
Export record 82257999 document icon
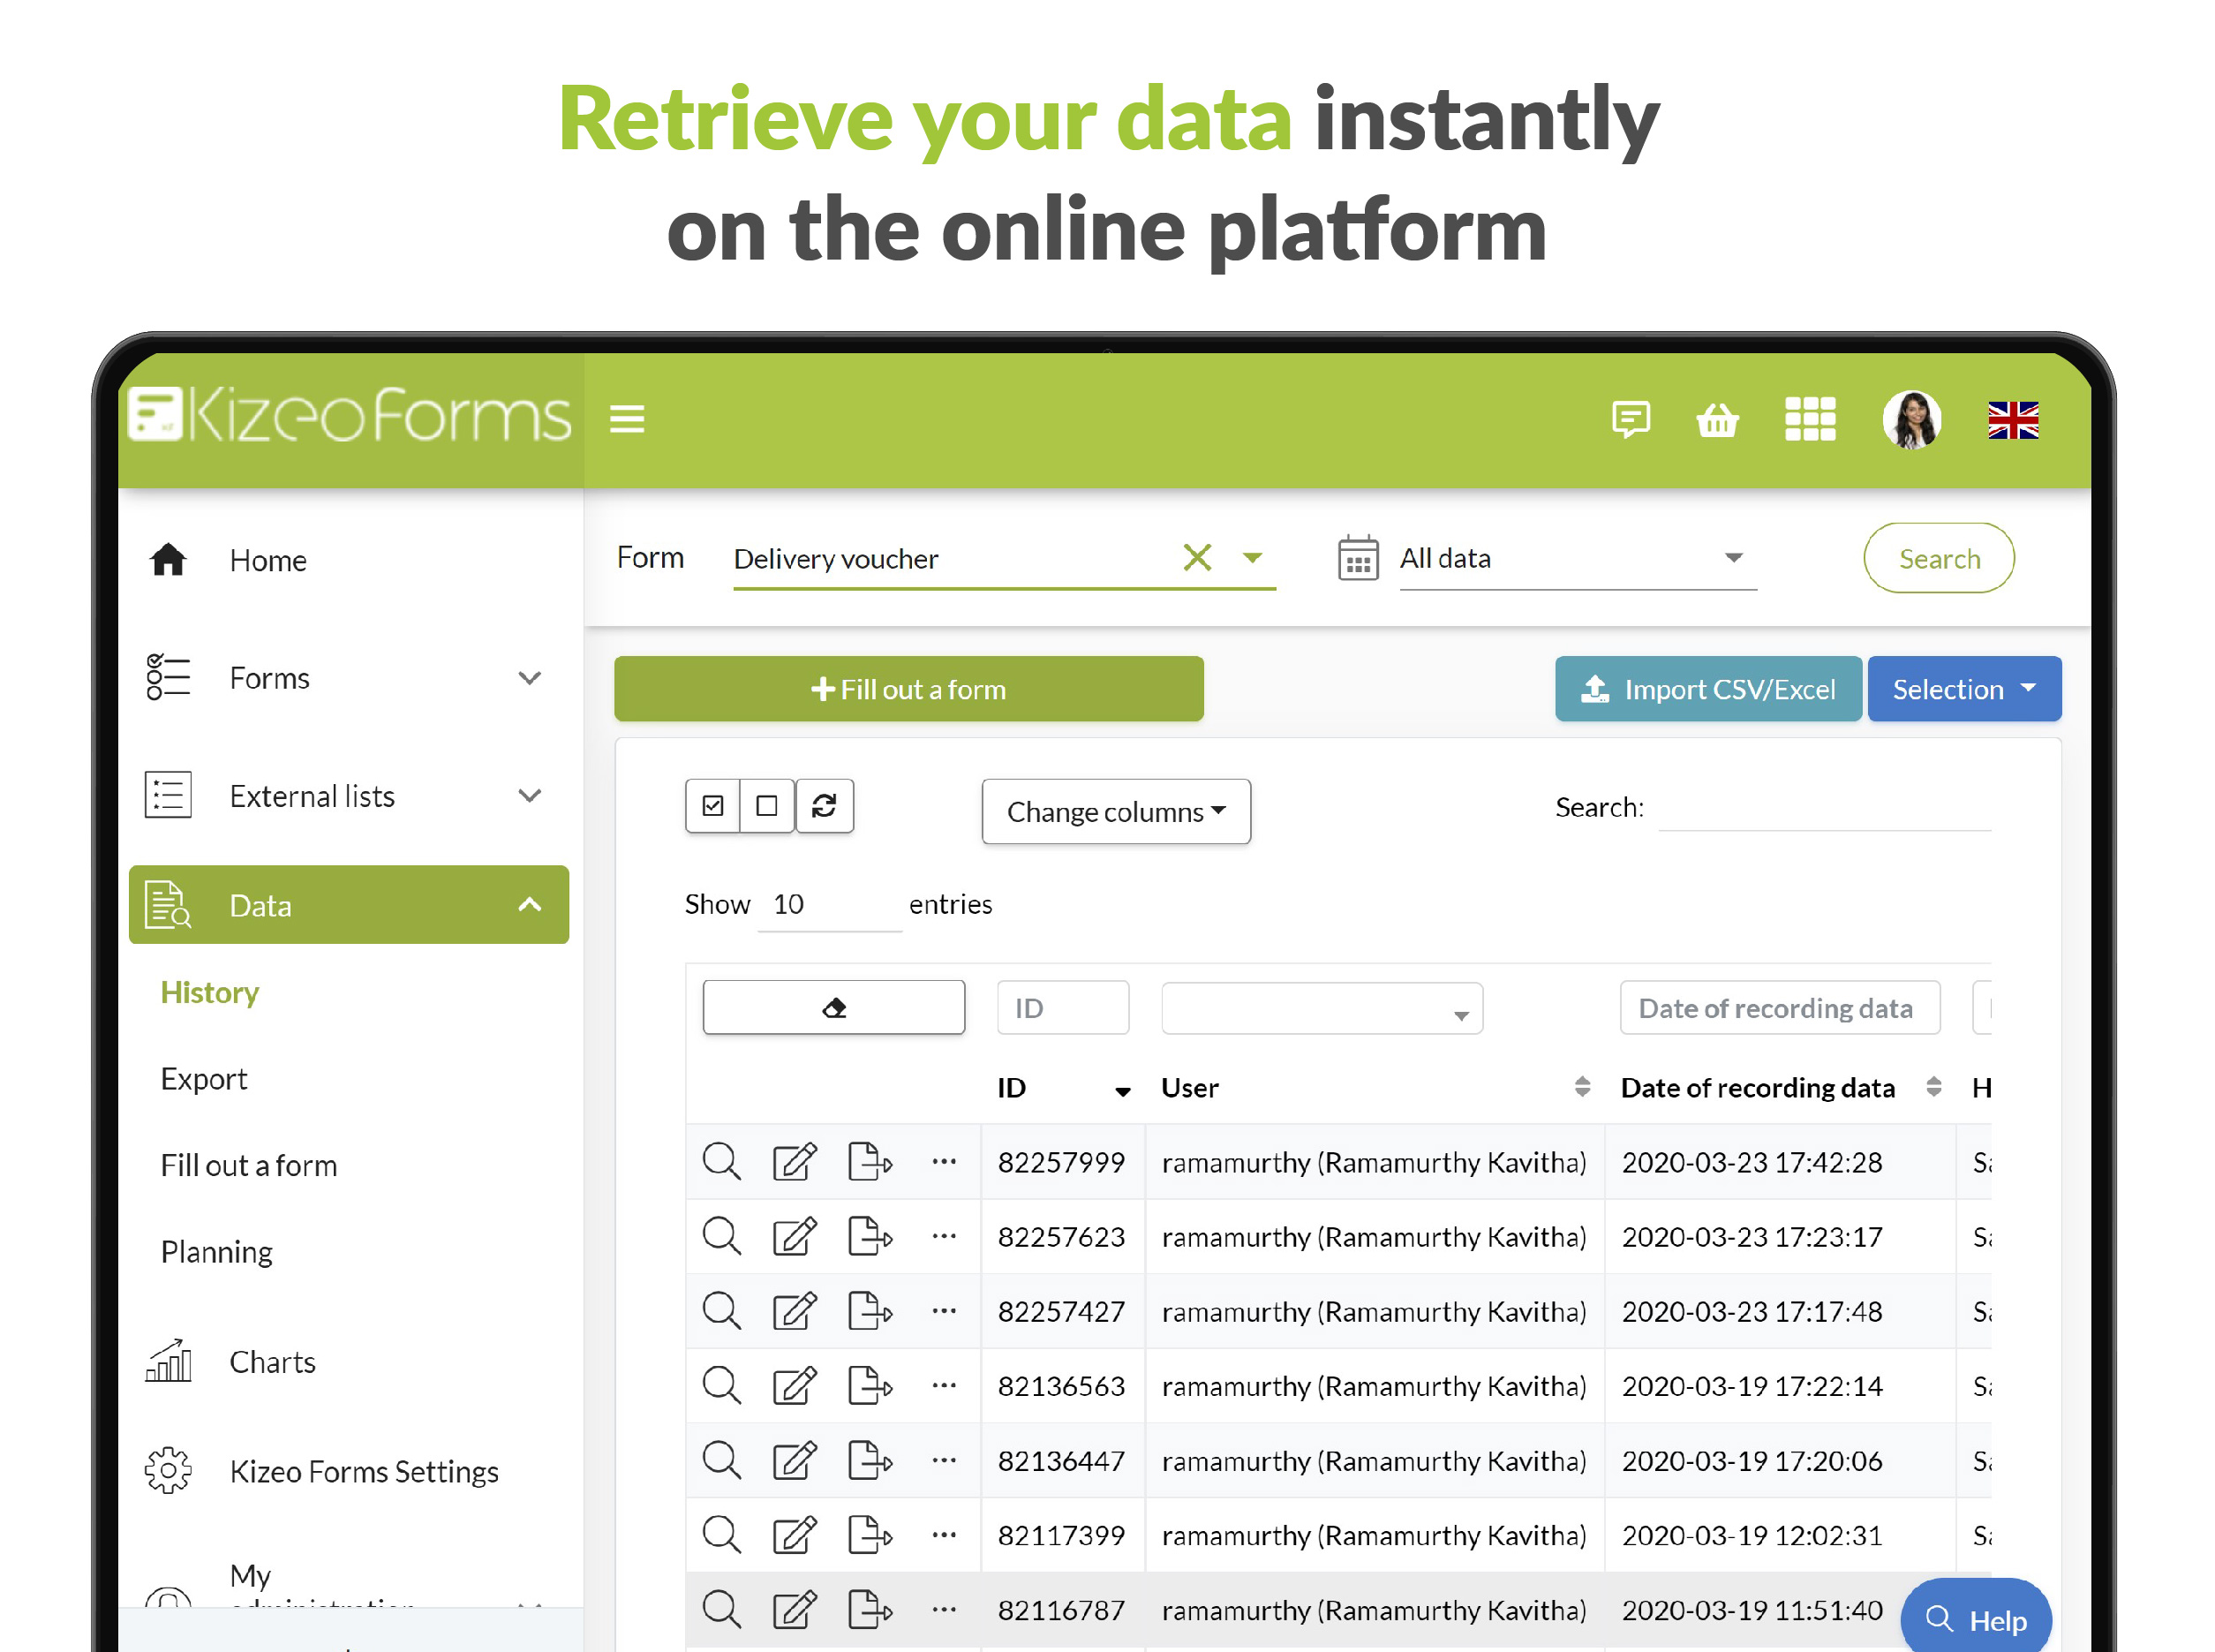pos(869,1162)
